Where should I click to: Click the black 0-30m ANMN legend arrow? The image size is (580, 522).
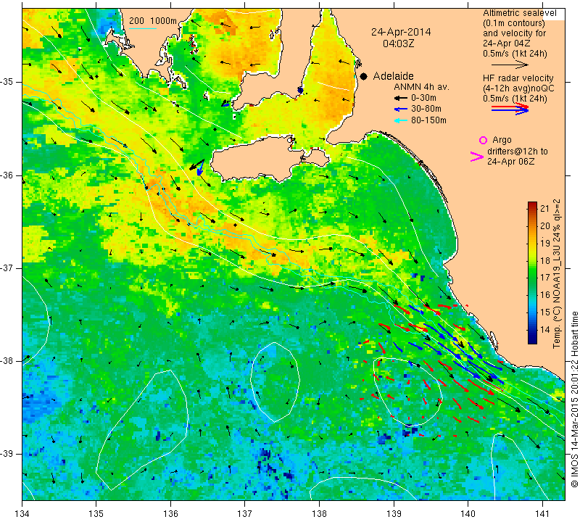[x=401, y=98]
